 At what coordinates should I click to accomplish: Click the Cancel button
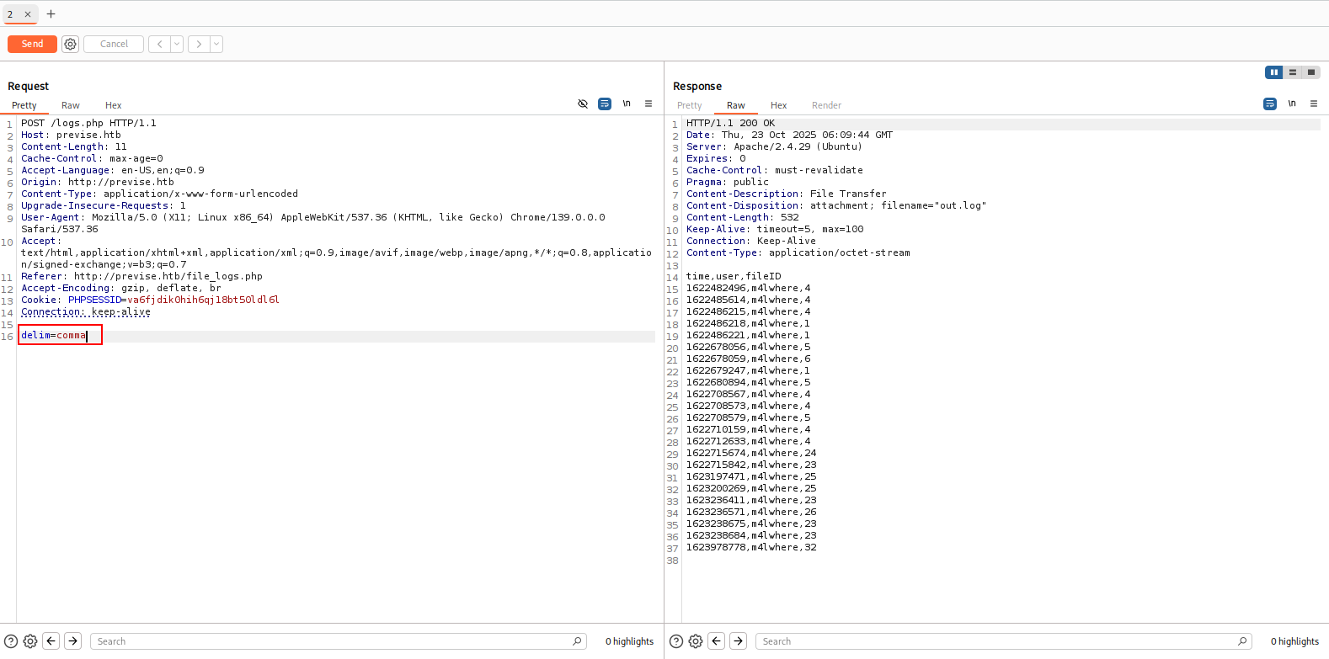(x=114, y=44)
